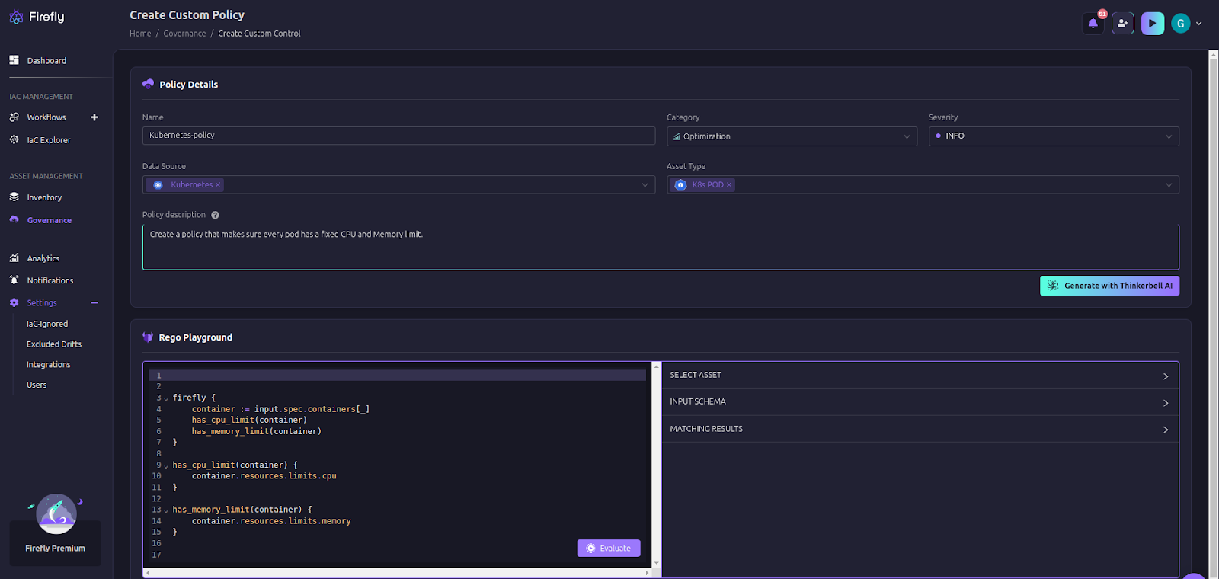Screen dimensions: 1219x579
Task: Click the Rego editor vertical scrollbar
Action: [656, 465]
